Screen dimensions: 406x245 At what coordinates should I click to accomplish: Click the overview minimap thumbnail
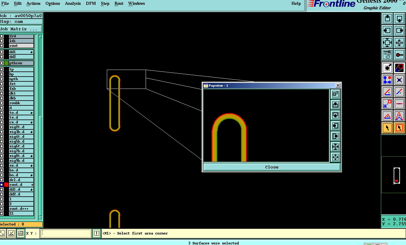point(394,175)
